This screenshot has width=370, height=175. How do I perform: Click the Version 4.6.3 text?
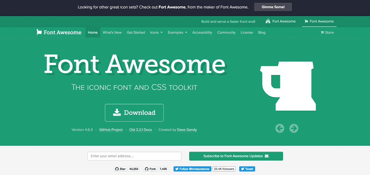(x=82, y=130)
